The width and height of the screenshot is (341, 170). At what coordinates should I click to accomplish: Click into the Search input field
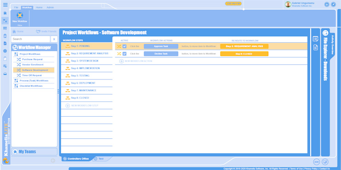[31, 39]
